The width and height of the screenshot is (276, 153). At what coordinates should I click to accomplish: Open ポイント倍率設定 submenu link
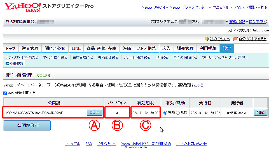pos(55,57)
